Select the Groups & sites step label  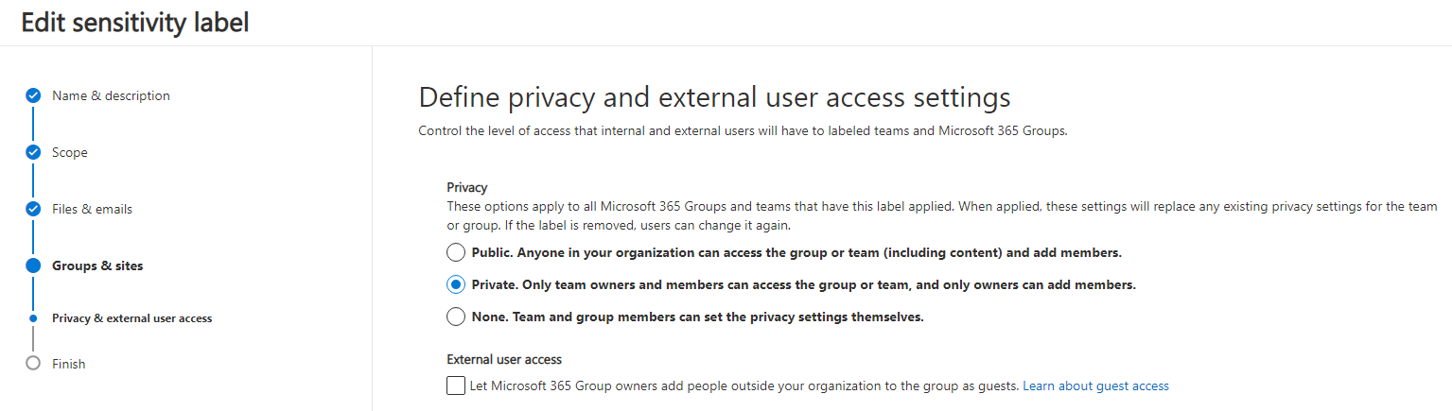click(97, 265)
